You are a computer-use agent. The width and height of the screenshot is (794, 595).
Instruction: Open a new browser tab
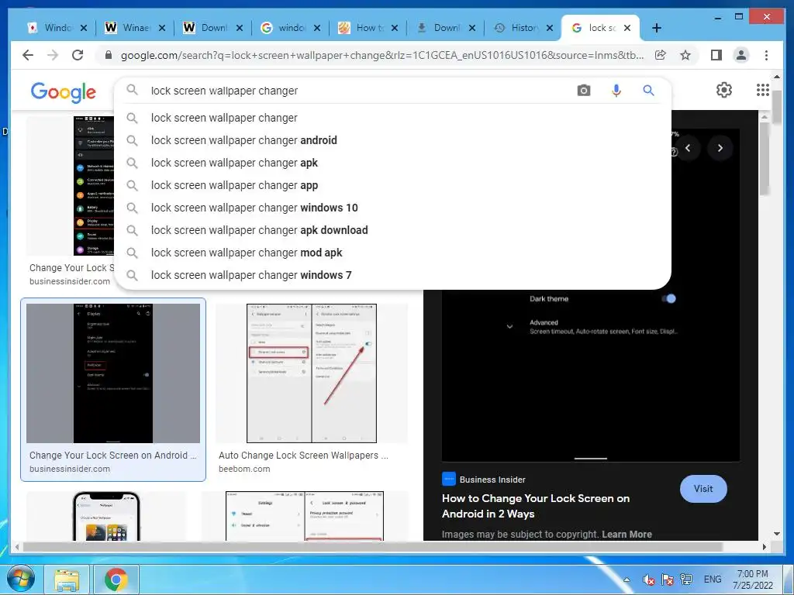(657, 28)
